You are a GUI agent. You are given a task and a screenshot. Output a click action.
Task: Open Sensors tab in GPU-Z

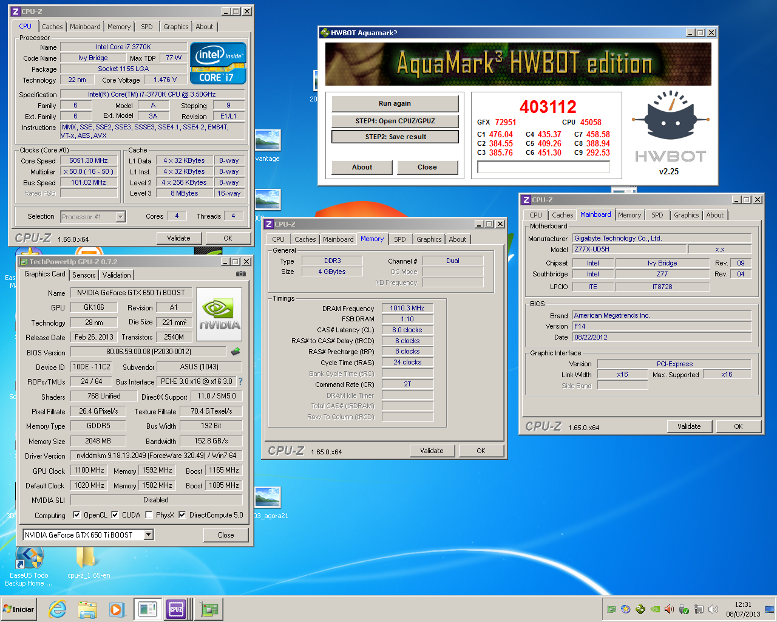(84, 275)
